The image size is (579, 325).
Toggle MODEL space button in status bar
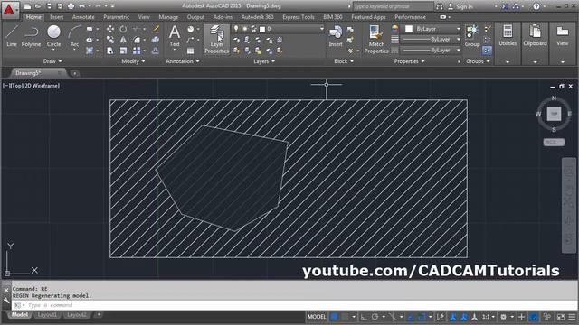317,317
